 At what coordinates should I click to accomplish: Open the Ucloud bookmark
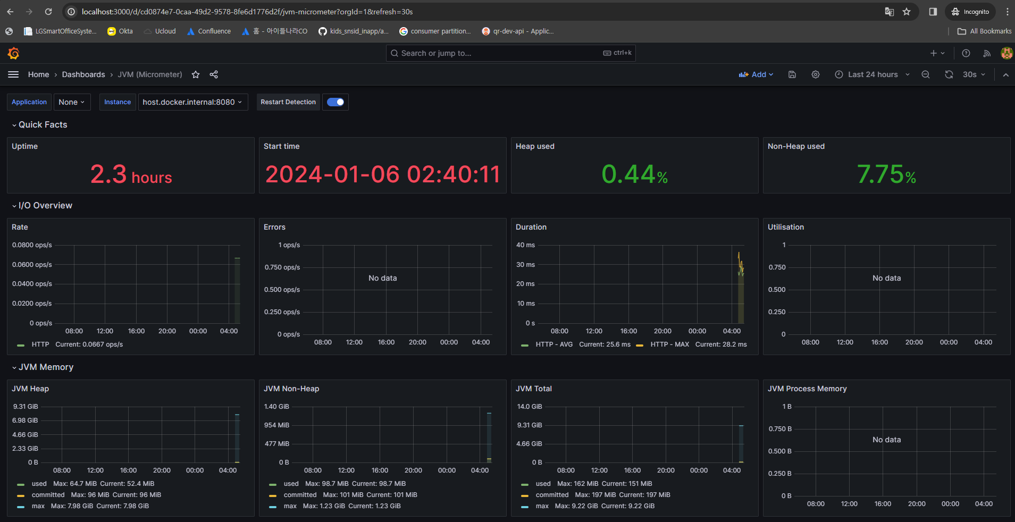point(160,31)
